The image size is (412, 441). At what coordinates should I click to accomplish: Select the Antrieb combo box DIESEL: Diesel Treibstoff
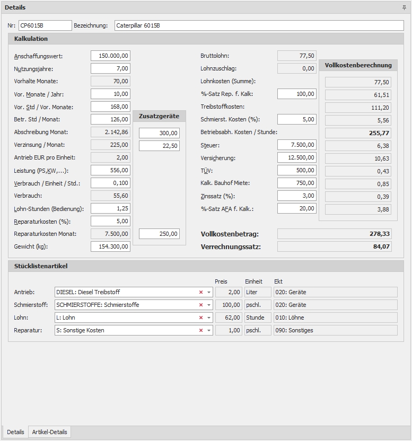click(x=134, y=292)
